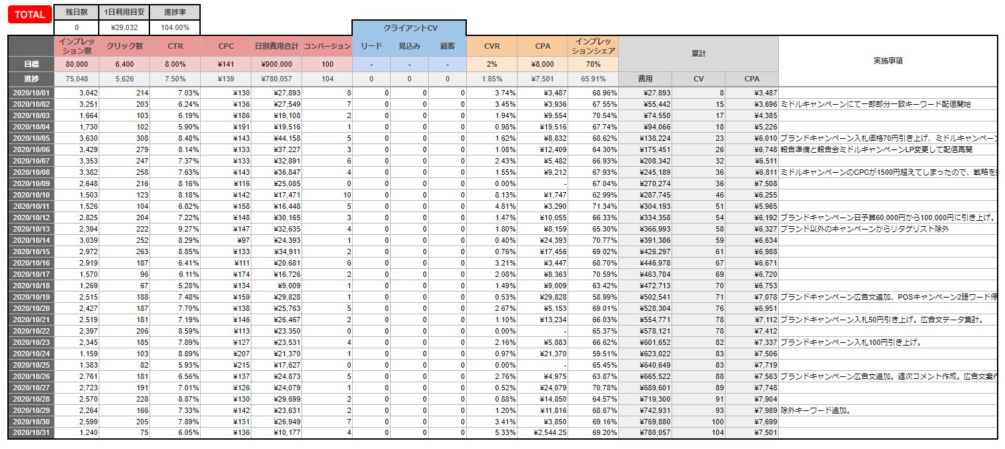Click the ¥8,000 CPA target cell
This screenshot has height=449, width=1005.
coord(542,64)
